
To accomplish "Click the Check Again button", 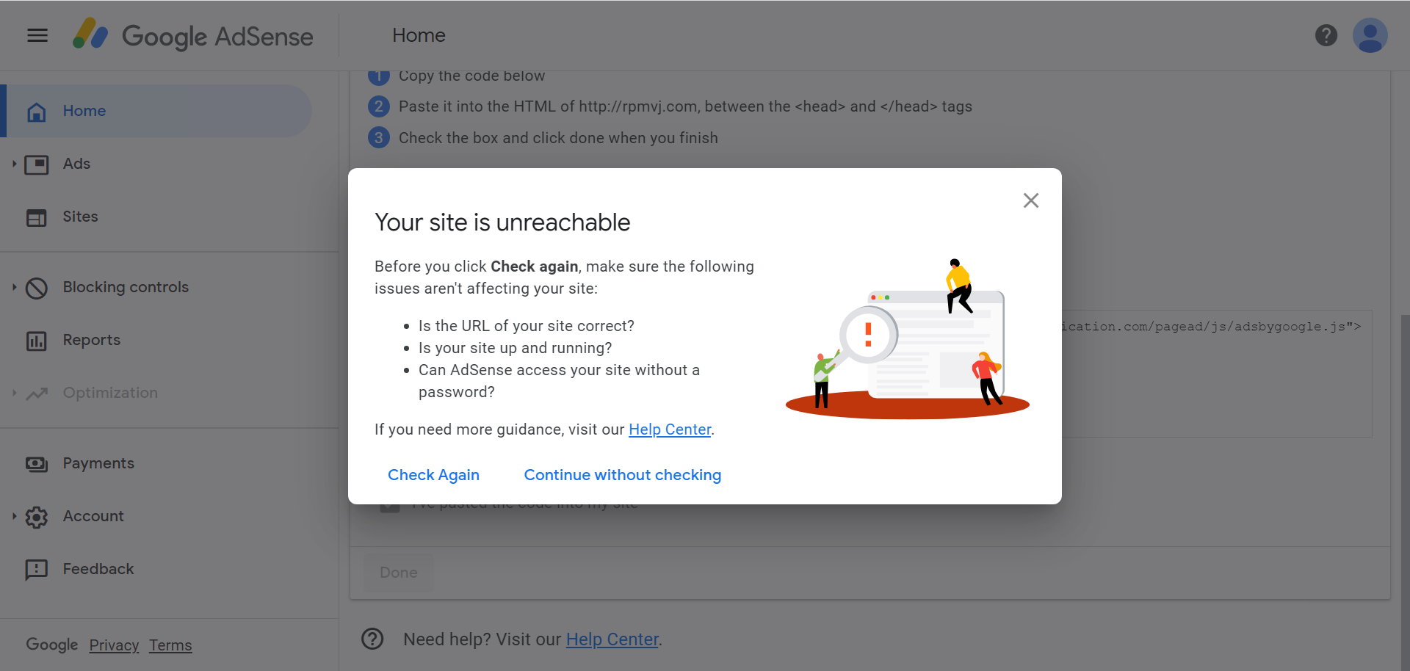I will click(433, 475).
